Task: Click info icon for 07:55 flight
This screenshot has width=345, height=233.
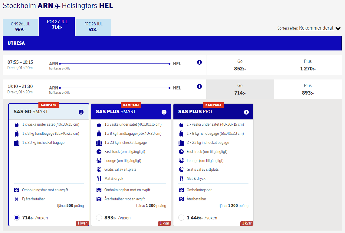Action: (199, 62)
